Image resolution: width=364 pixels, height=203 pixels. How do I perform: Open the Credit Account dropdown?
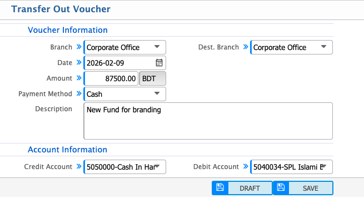[124, 167]
